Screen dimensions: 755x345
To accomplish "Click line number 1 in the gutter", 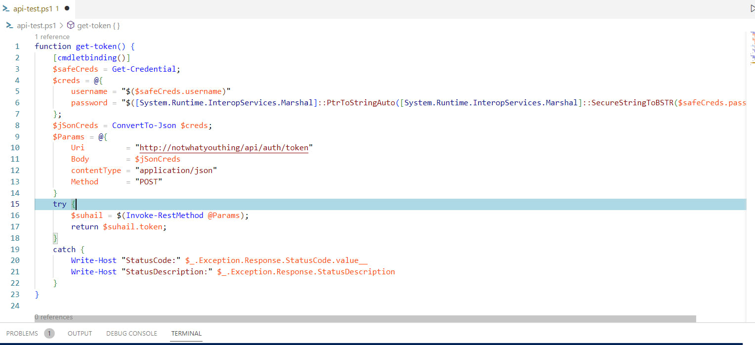I will (x=17, y=46).
